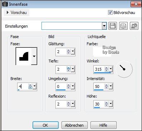Image resolution: width=142 pixels, height=131 pixels.
Task: Toggle the Bildvorschau checkbox
Action: tap(110, 13)
